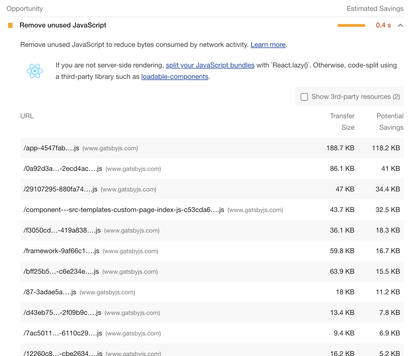
Task: Follow the loadable-components link
Action: (175, 77)
